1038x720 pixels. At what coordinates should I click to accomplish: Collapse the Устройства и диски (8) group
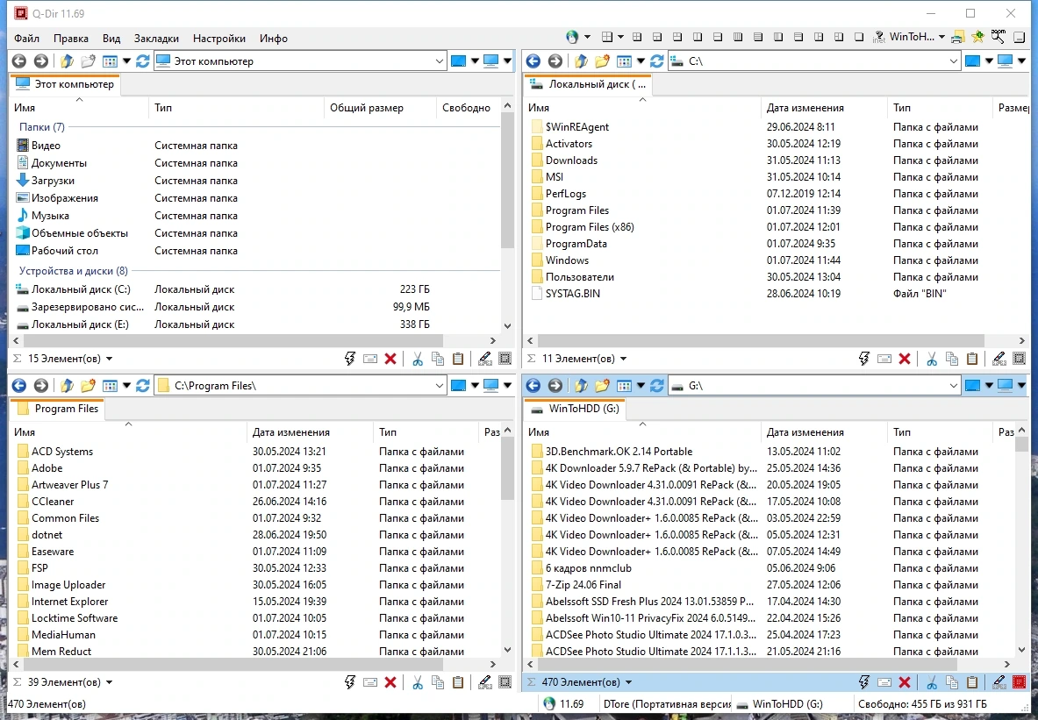(74, 271)
